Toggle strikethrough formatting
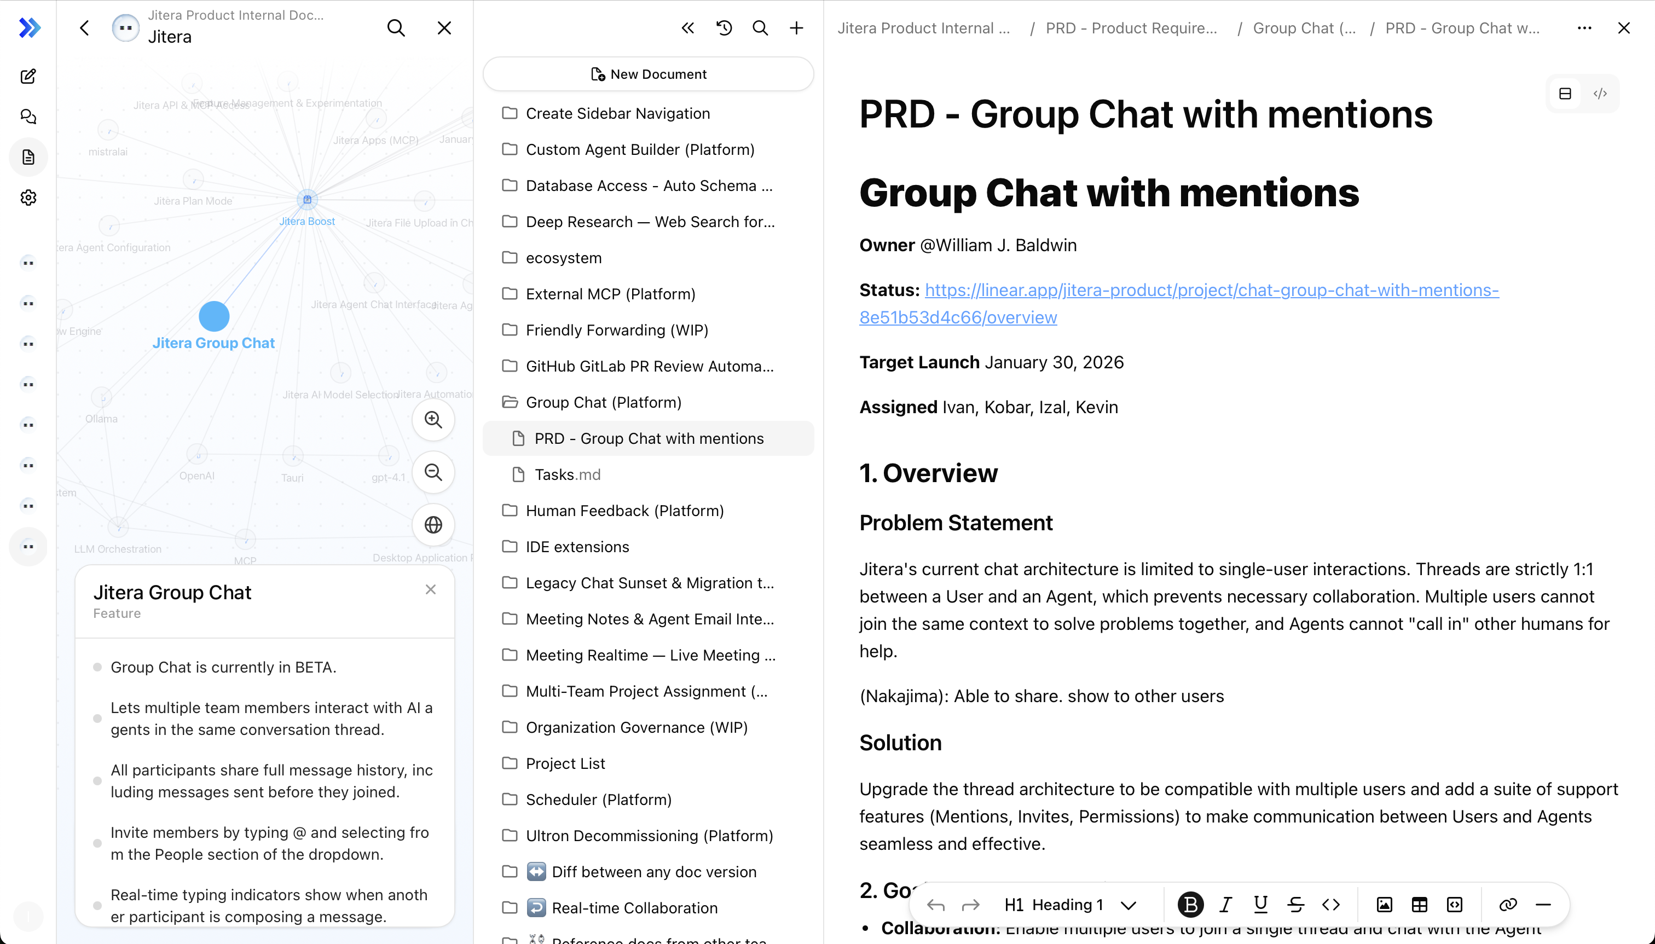1655x944 pixels. tap(1295, 904)
